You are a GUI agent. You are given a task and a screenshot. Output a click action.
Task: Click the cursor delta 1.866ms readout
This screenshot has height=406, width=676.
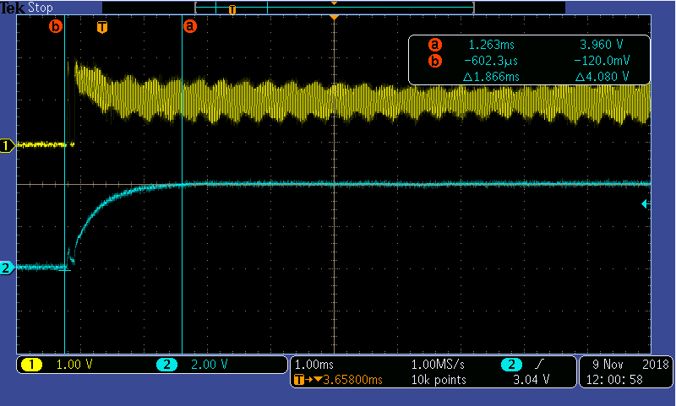pyautogui.click(x=490, y=76)
